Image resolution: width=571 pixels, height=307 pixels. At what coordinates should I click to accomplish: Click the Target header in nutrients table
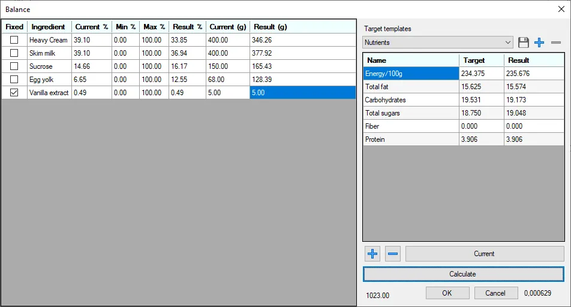pyautogui.click(x=482, y=60)
